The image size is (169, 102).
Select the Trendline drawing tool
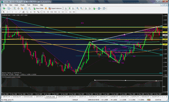(x=20, y=12)
